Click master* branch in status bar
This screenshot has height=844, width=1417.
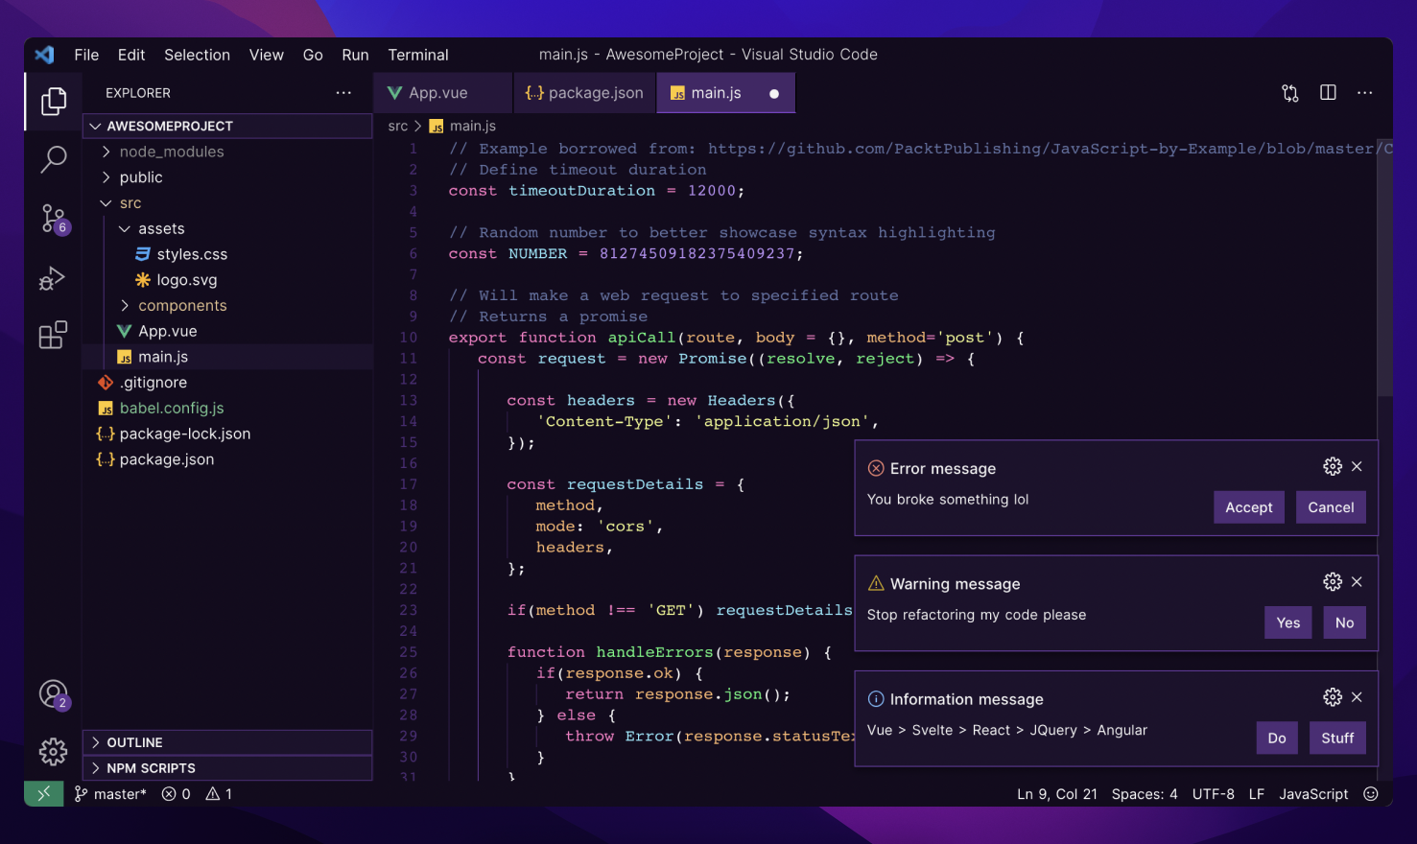click(x=110, y=794)
